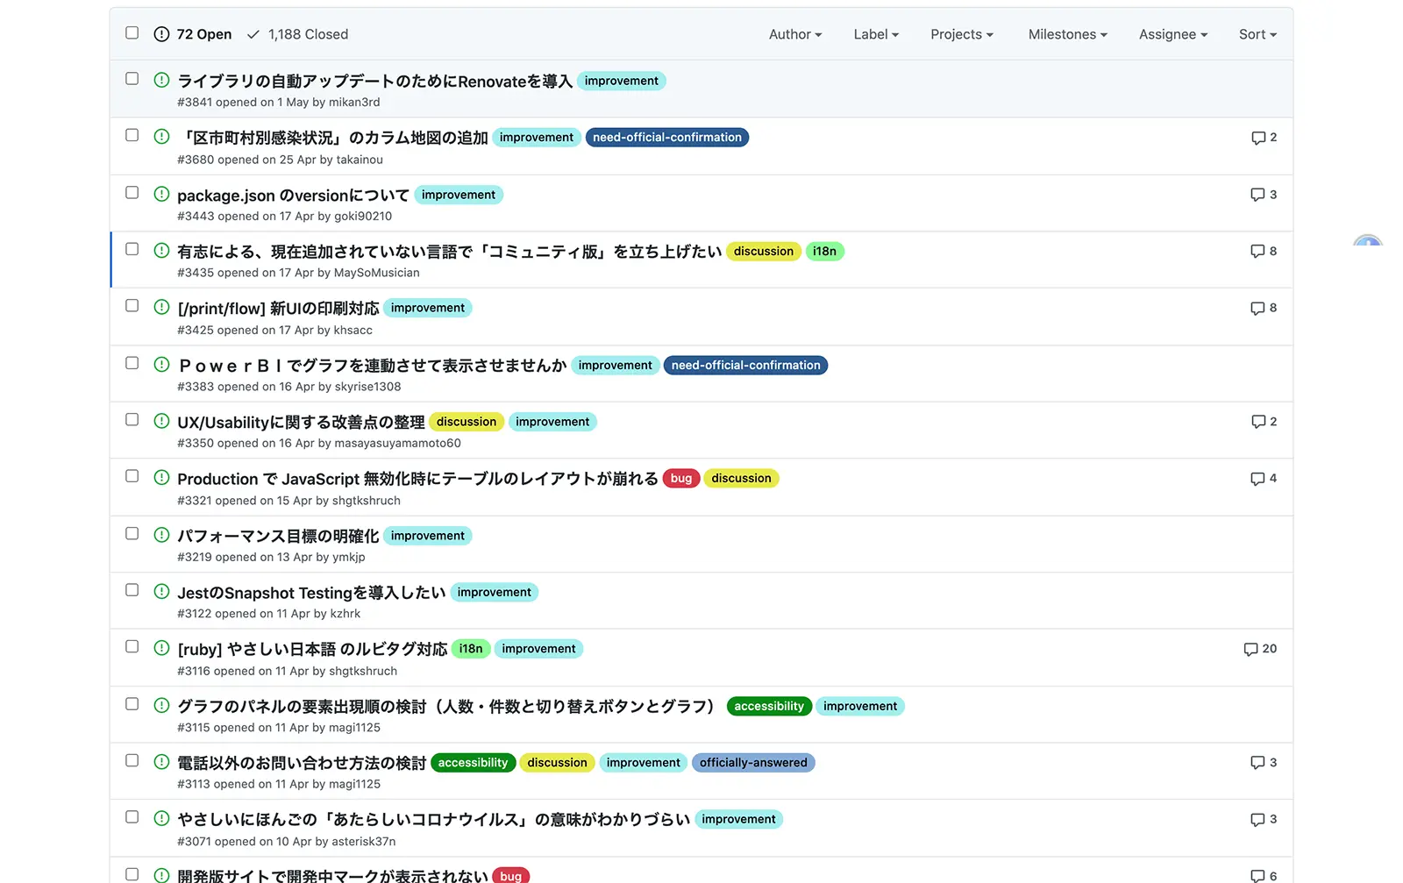
Task: Filter by officially-answered label on #3113
Action: pos(753,763)
